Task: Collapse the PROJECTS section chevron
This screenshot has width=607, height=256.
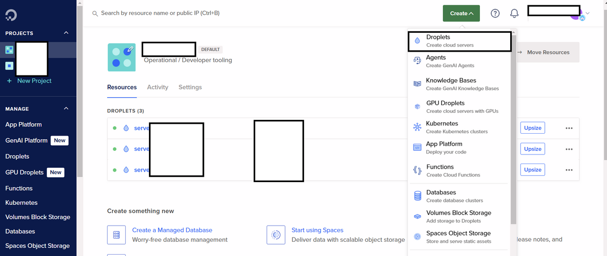Action: 66,33
